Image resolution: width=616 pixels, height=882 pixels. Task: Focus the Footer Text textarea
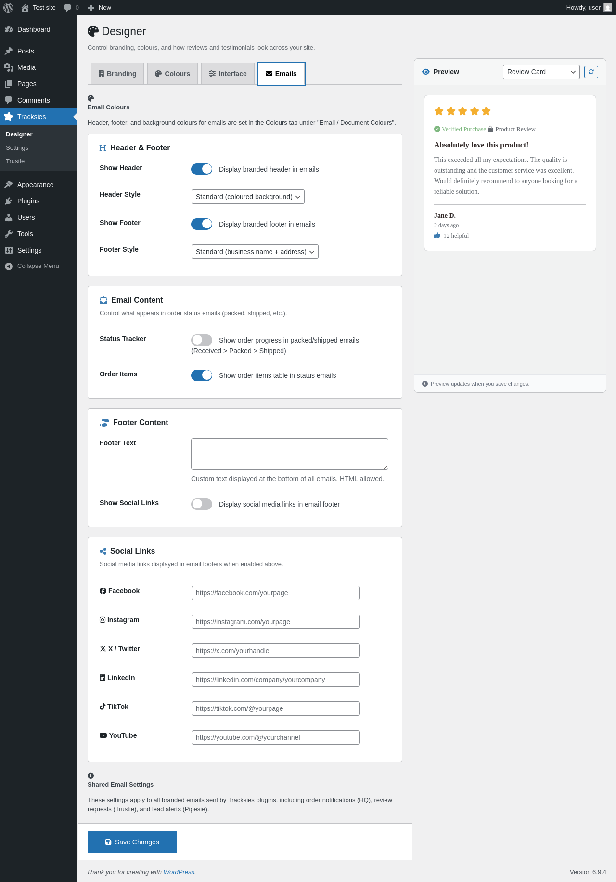click(x=290, y=454)
